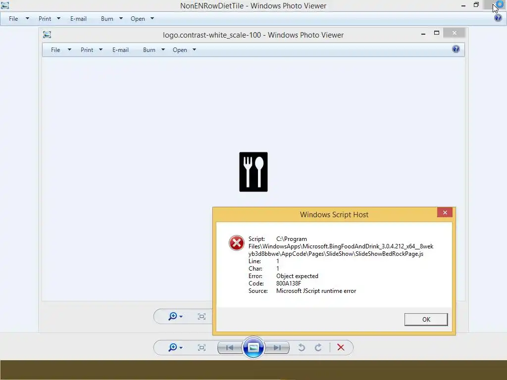Delete photo with red X icon
Screen dimensions: 507x380
coord(341,347)
